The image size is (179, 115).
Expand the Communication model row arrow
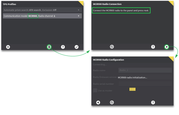pyautogui.click(x=79, y=16)
